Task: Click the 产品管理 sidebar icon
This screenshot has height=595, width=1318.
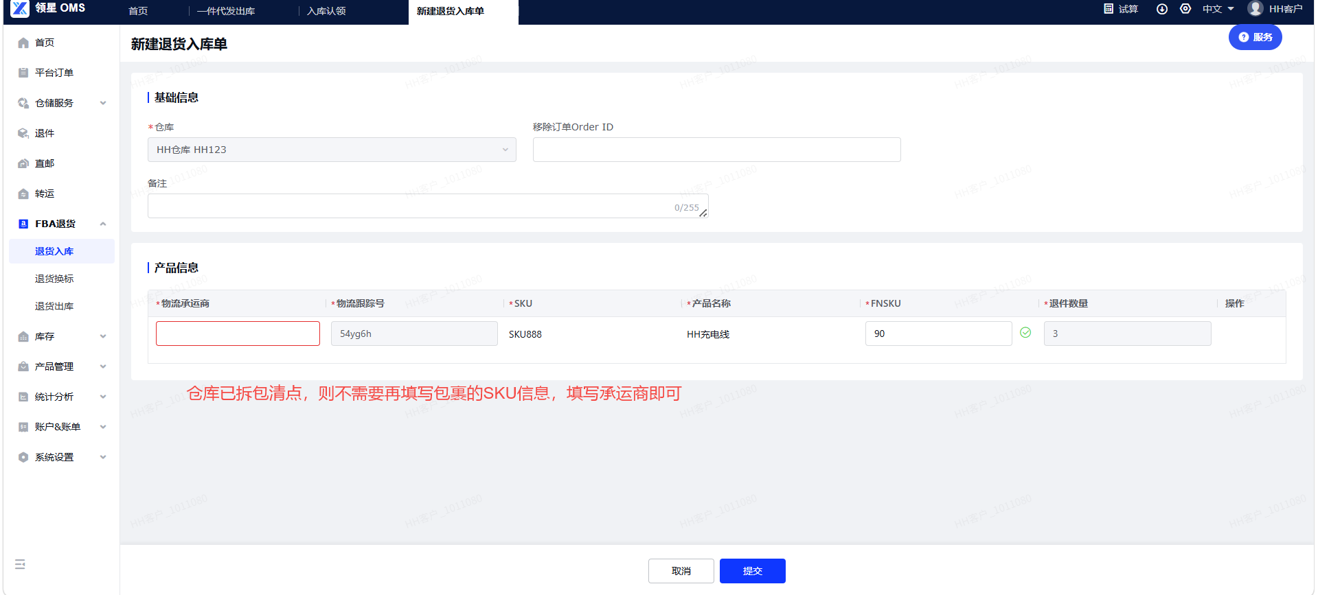Action: (23, 366)
